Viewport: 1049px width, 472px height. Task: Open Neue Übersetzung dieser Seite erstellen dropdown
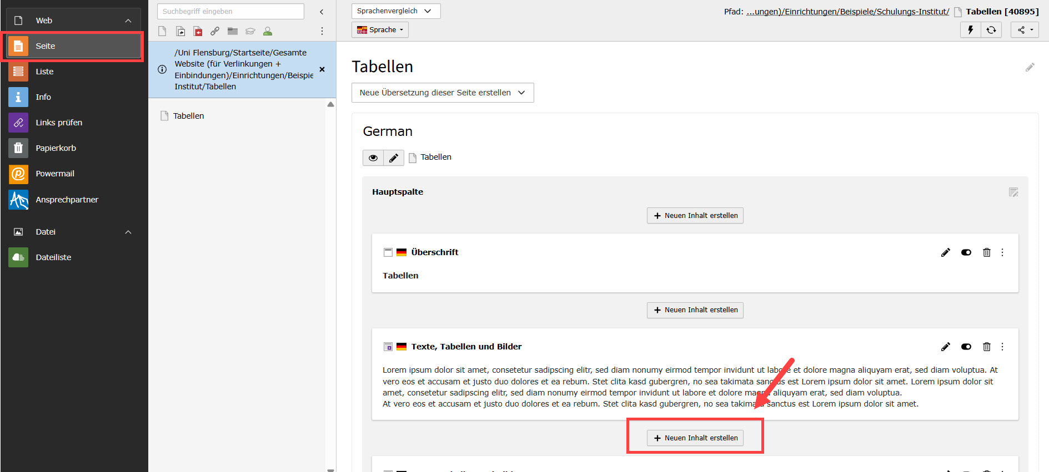click(442, 93)
